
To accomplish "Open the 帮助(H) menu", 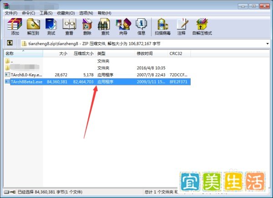I will 104,13.
